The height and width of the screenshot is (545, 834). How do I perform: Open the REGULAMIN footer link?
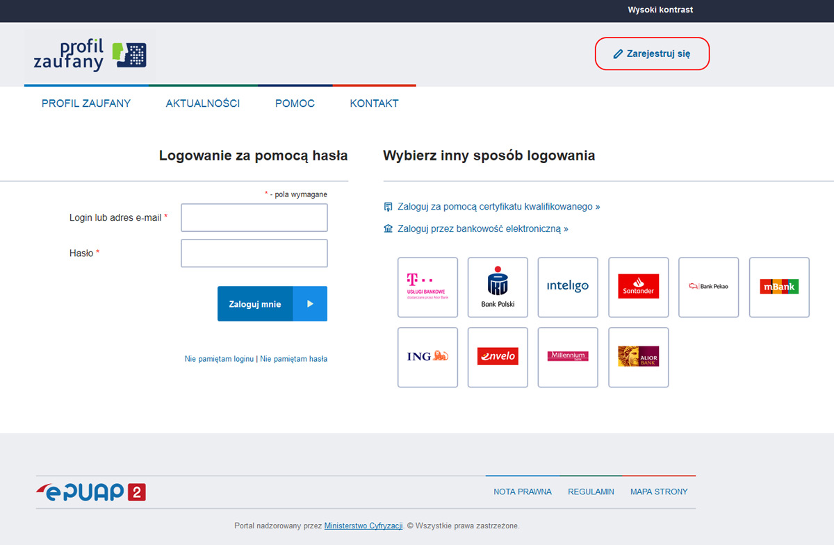coord(591,492)
